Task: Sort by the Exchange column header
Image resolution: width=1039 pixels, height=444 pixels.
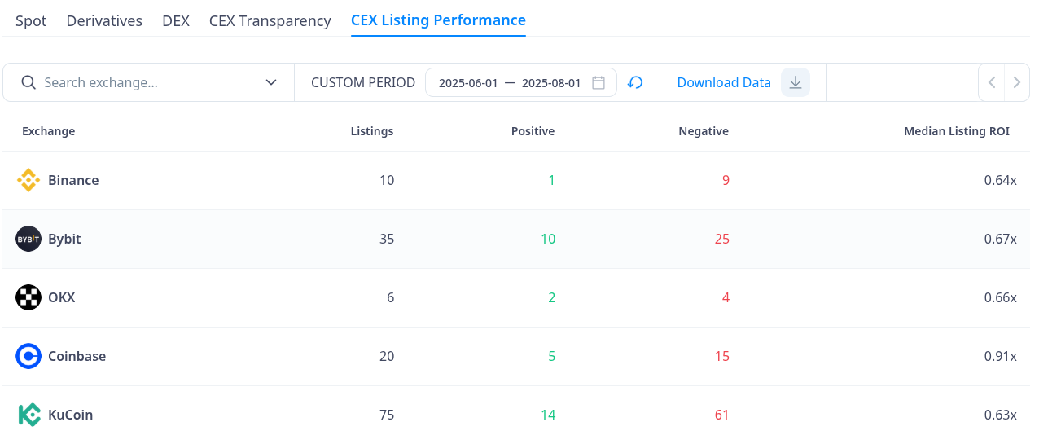Action: coord(48,131)
